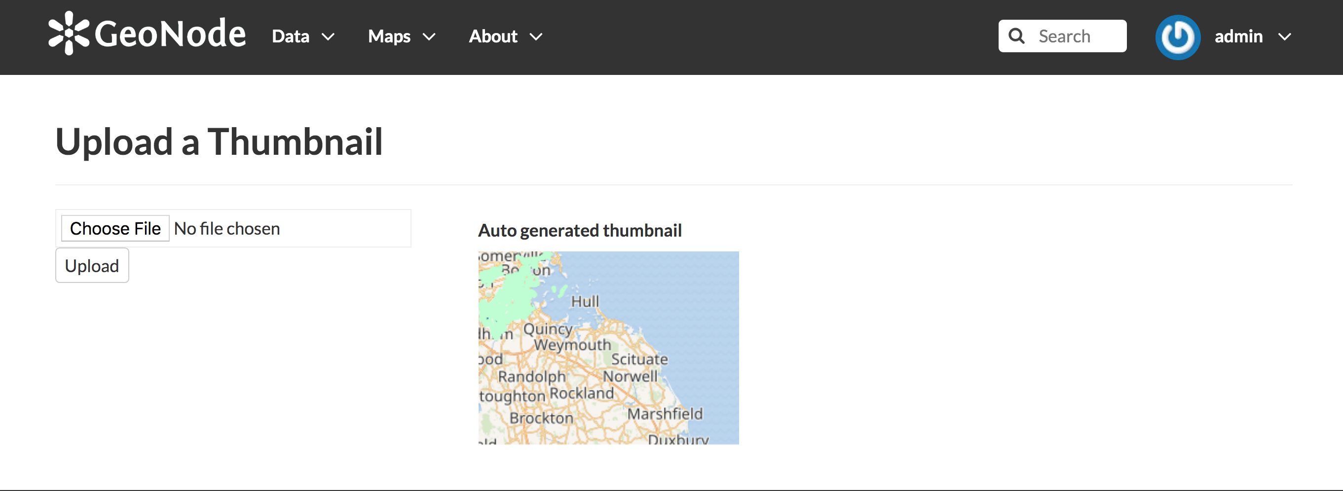
Task: Click the magnifying glass search icon
Action: [x=1016, y=36]
